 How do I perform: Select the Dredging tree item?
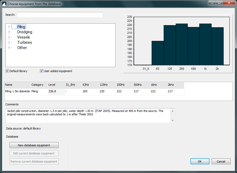tap(25, 32)
